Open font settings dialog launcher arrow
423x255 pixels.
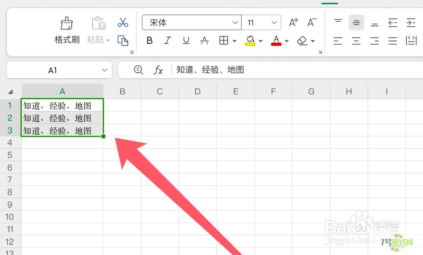[x=320, y=52]
